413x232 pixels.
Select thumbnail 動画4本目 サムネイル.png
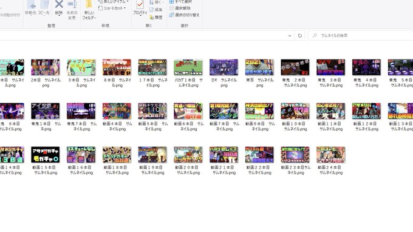point(117,111)
